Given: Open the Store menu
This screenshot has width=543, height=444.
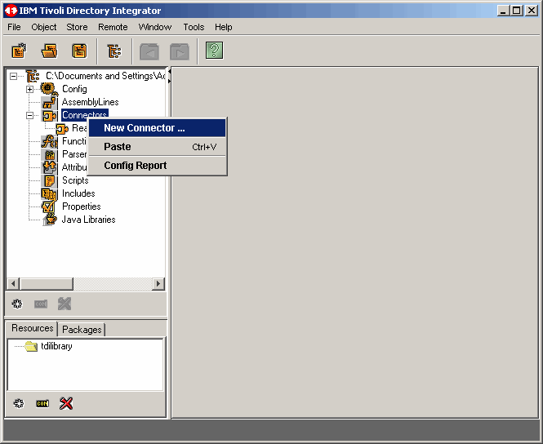Looking at the screenshot, I should coord(77,27).
